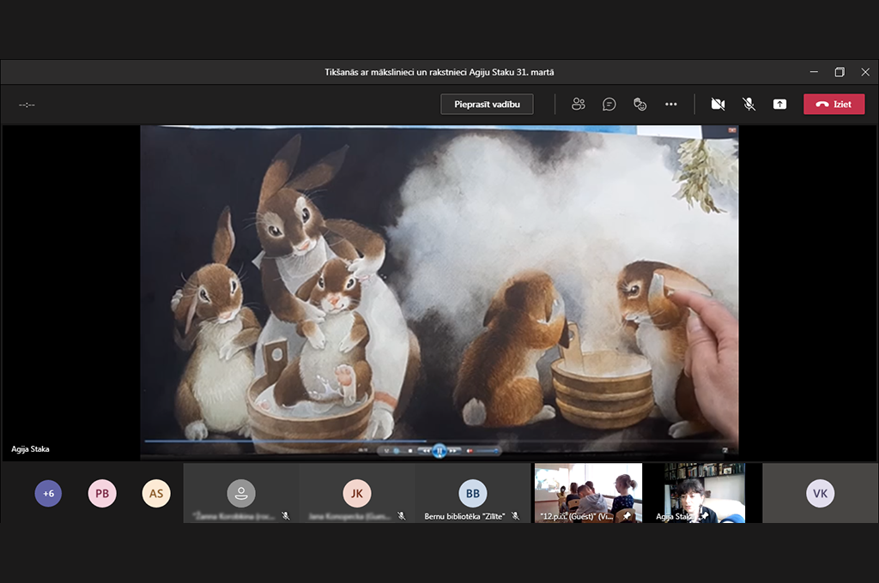
Task: Select the Bernu bibliotēka "Zilīte" participant tile
Action: click(472, 493)
